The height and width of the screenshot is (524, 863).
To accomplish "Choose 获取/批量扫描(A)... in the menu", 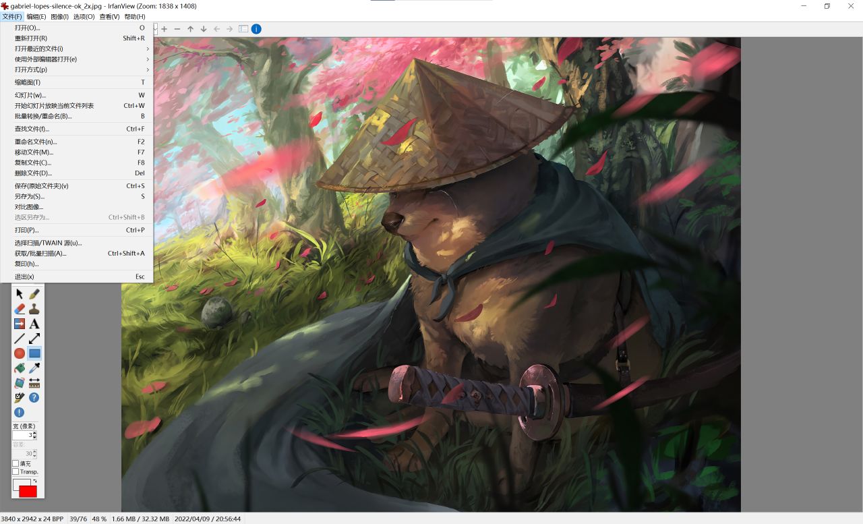I will [x=77, y=254].
